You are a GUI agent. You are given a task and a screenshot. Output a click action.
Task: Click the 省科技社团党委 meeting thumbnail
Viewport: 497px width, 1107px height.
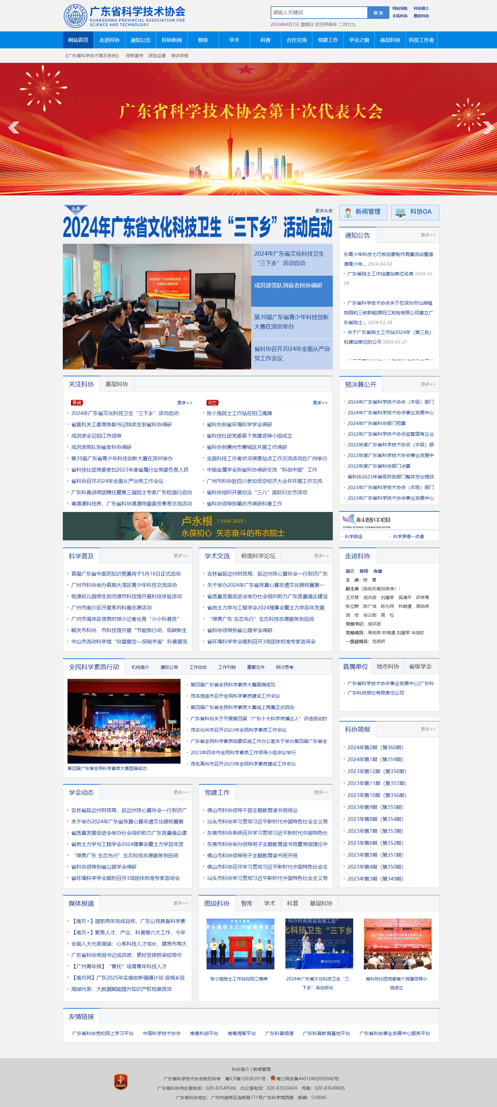point(398,944)
